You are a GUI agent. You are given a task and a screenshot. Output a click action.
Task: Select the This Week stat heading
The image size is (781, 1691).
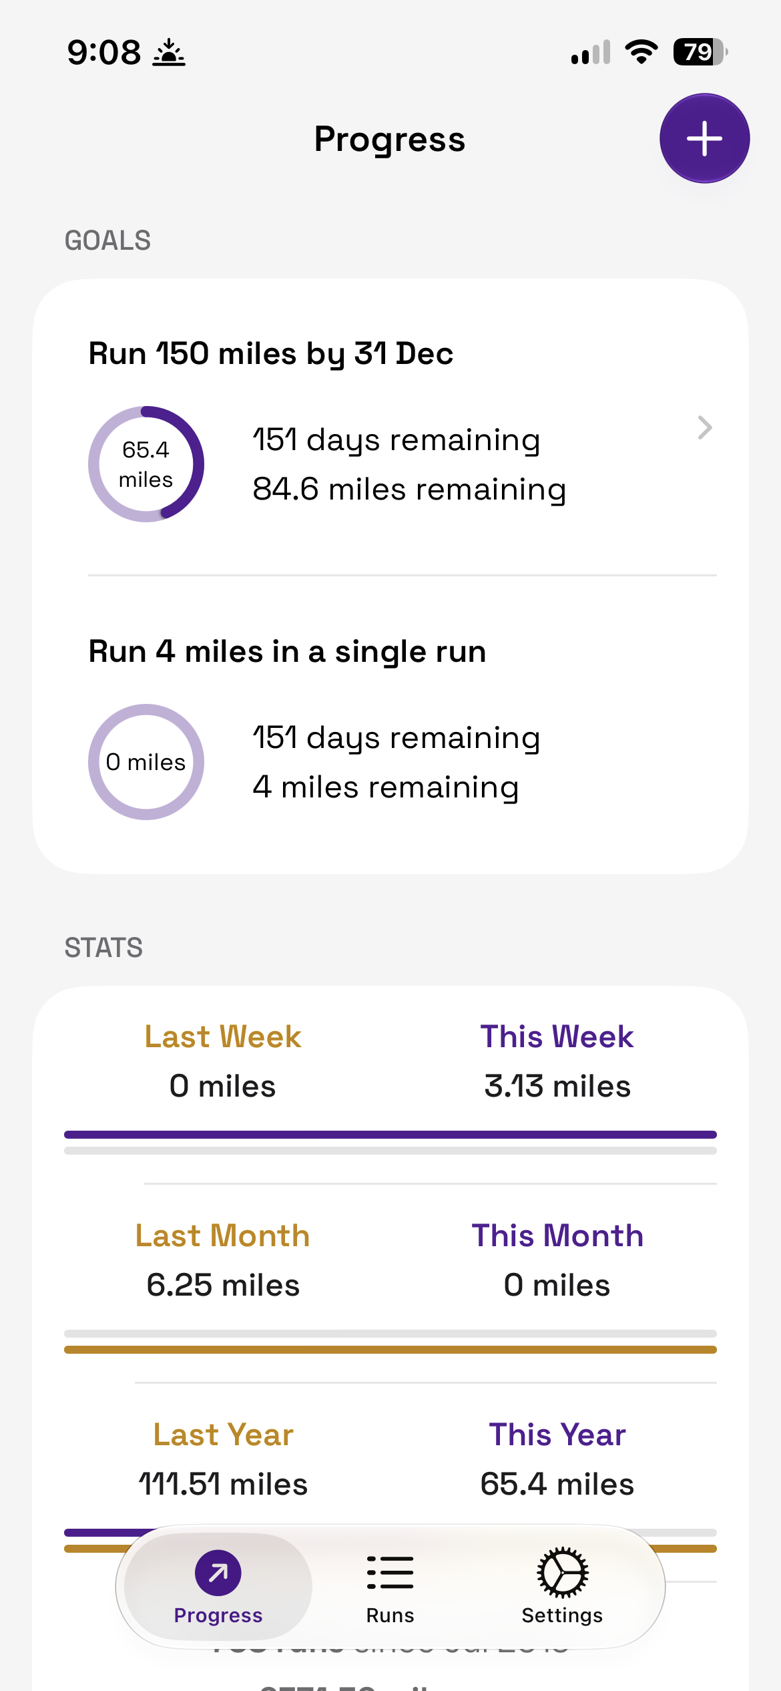click(x=557, y=1037)
